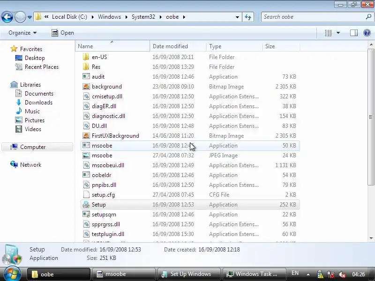The height and width of the screenshot is (281, 375).
Task: Click Windows in the address breadcrumb
Action: [109, 17]
